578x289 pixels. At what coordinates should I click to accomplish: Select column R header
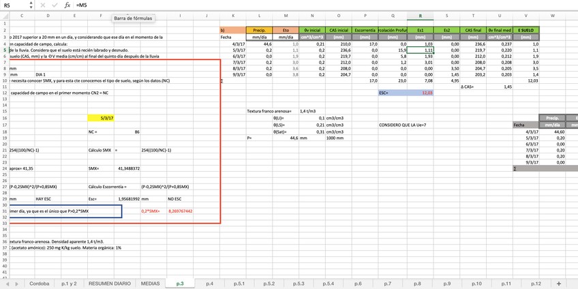pyautogui.click(x=420, y=16)
